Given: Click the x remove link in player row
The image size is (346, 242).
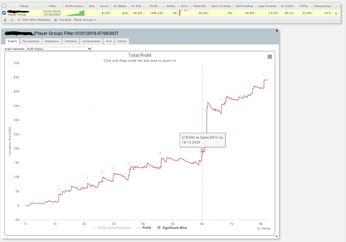Looking at the screenshot, I should click(x=336, y=13).
